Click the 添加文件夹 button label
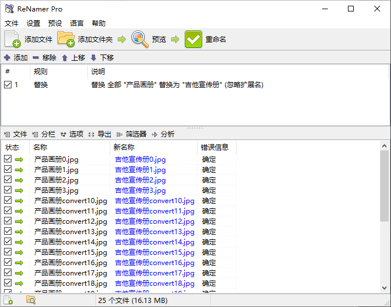The image size is (391, 307). coord(95,40)
